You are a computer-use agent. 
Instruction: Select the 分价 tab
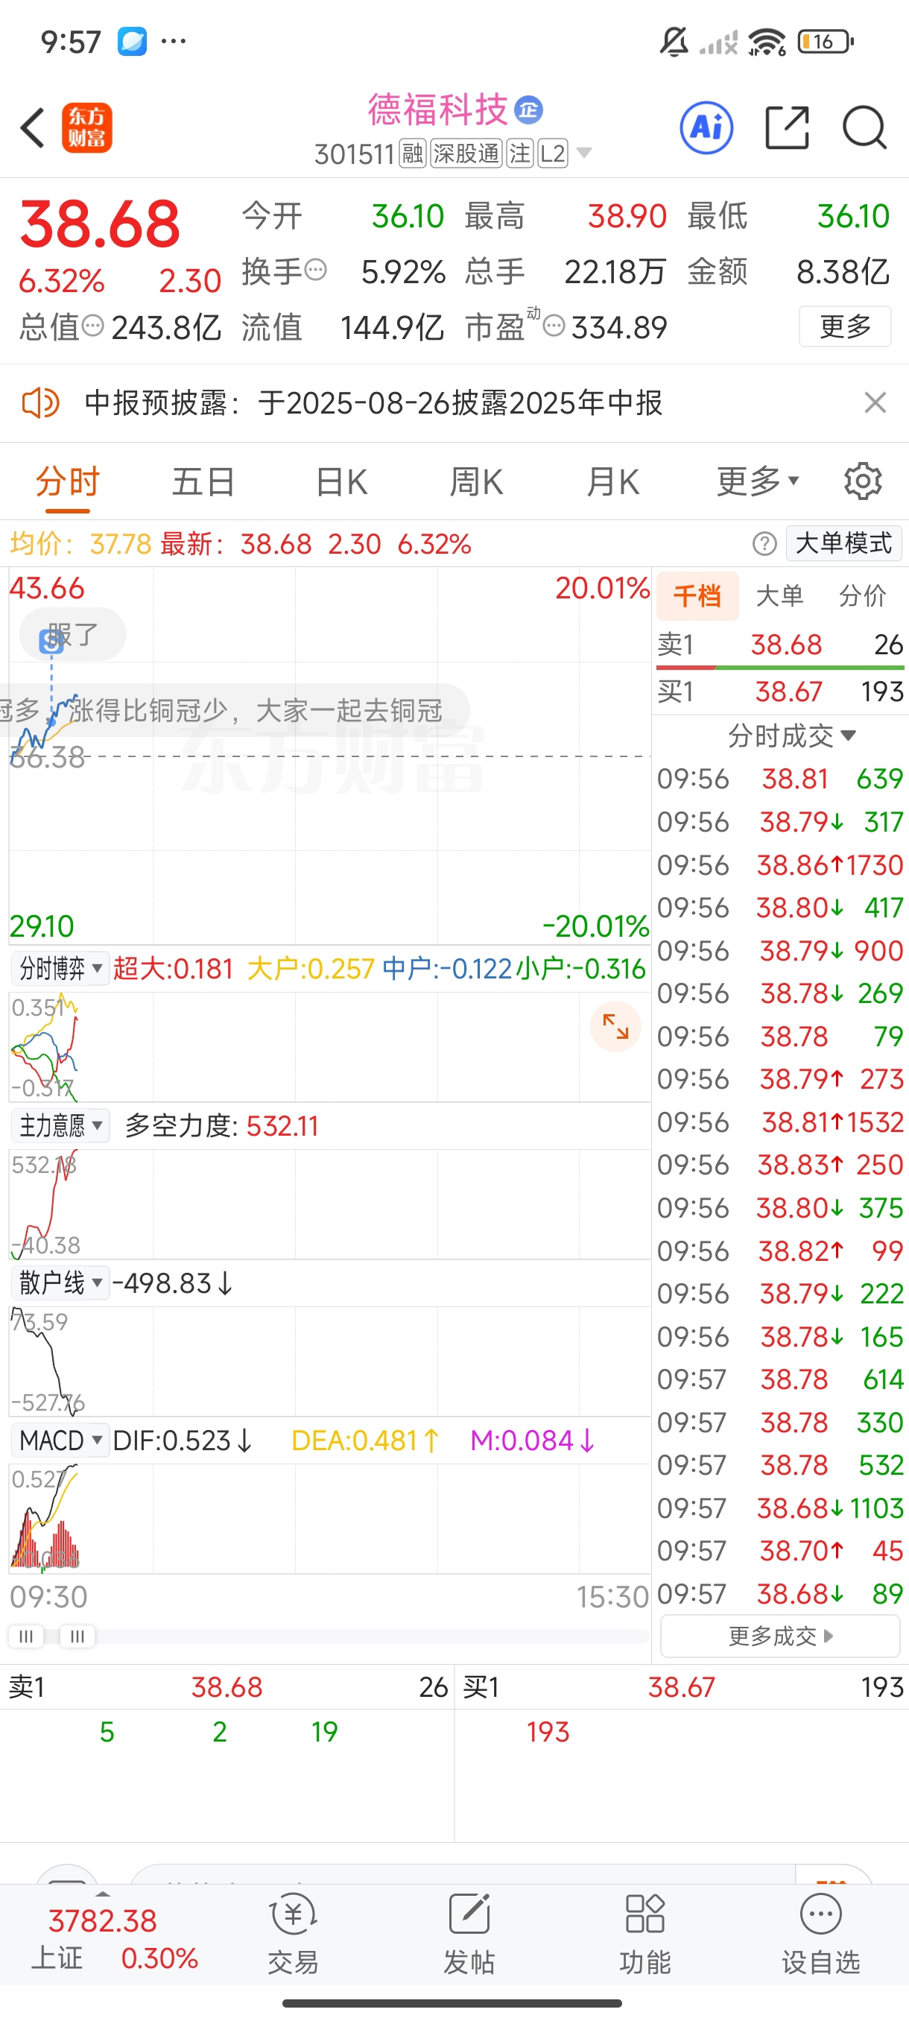862,596
